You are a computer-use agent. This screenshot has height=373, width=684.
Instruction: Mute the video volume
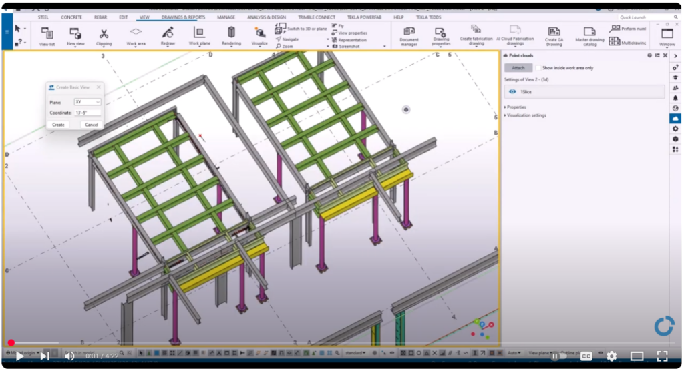point(69,356)
